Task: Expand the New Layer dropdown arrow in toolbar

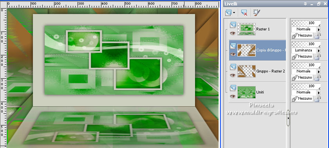Action: pos(234,13)
